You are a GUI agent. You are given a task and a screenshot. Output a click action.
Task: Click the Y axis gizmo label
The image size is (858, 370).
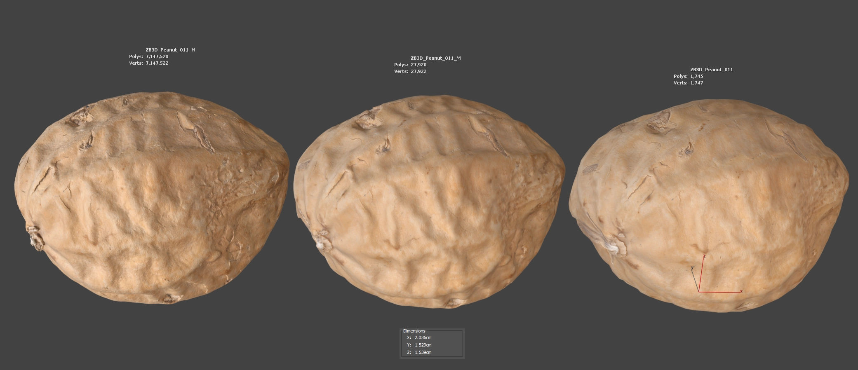[x=692, y=268]
